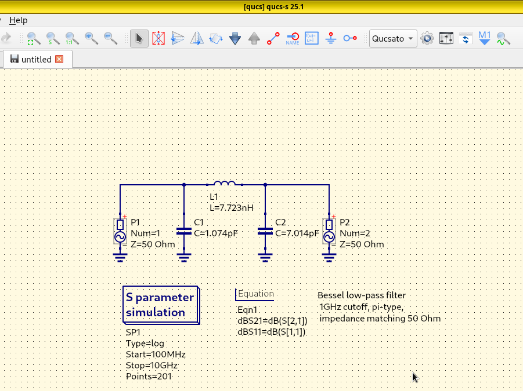Select the S parameter simulation block
Image resolution: width=523 pixels, height=391 pixels.
[160, 305]
